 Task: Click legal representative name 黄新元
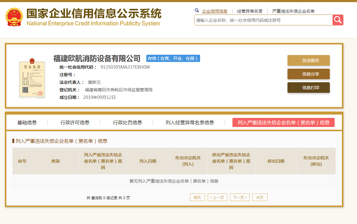pos(94,82)
